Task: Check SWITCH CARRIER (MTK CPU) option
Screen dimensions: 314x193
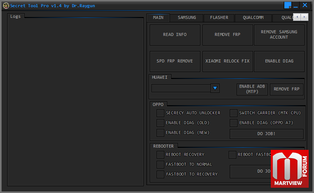Action: 234,113
